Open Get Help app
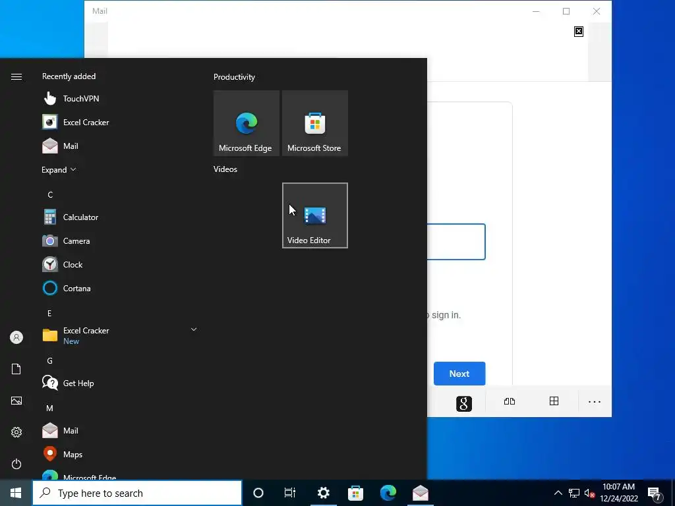Image resolution: width=675 pixels, height=506 pixels. tap(119, 383)
